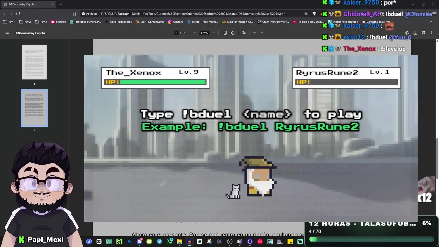
Task: Open the Rock | NNRecords bookmark
Action: (x=118, y=22)
